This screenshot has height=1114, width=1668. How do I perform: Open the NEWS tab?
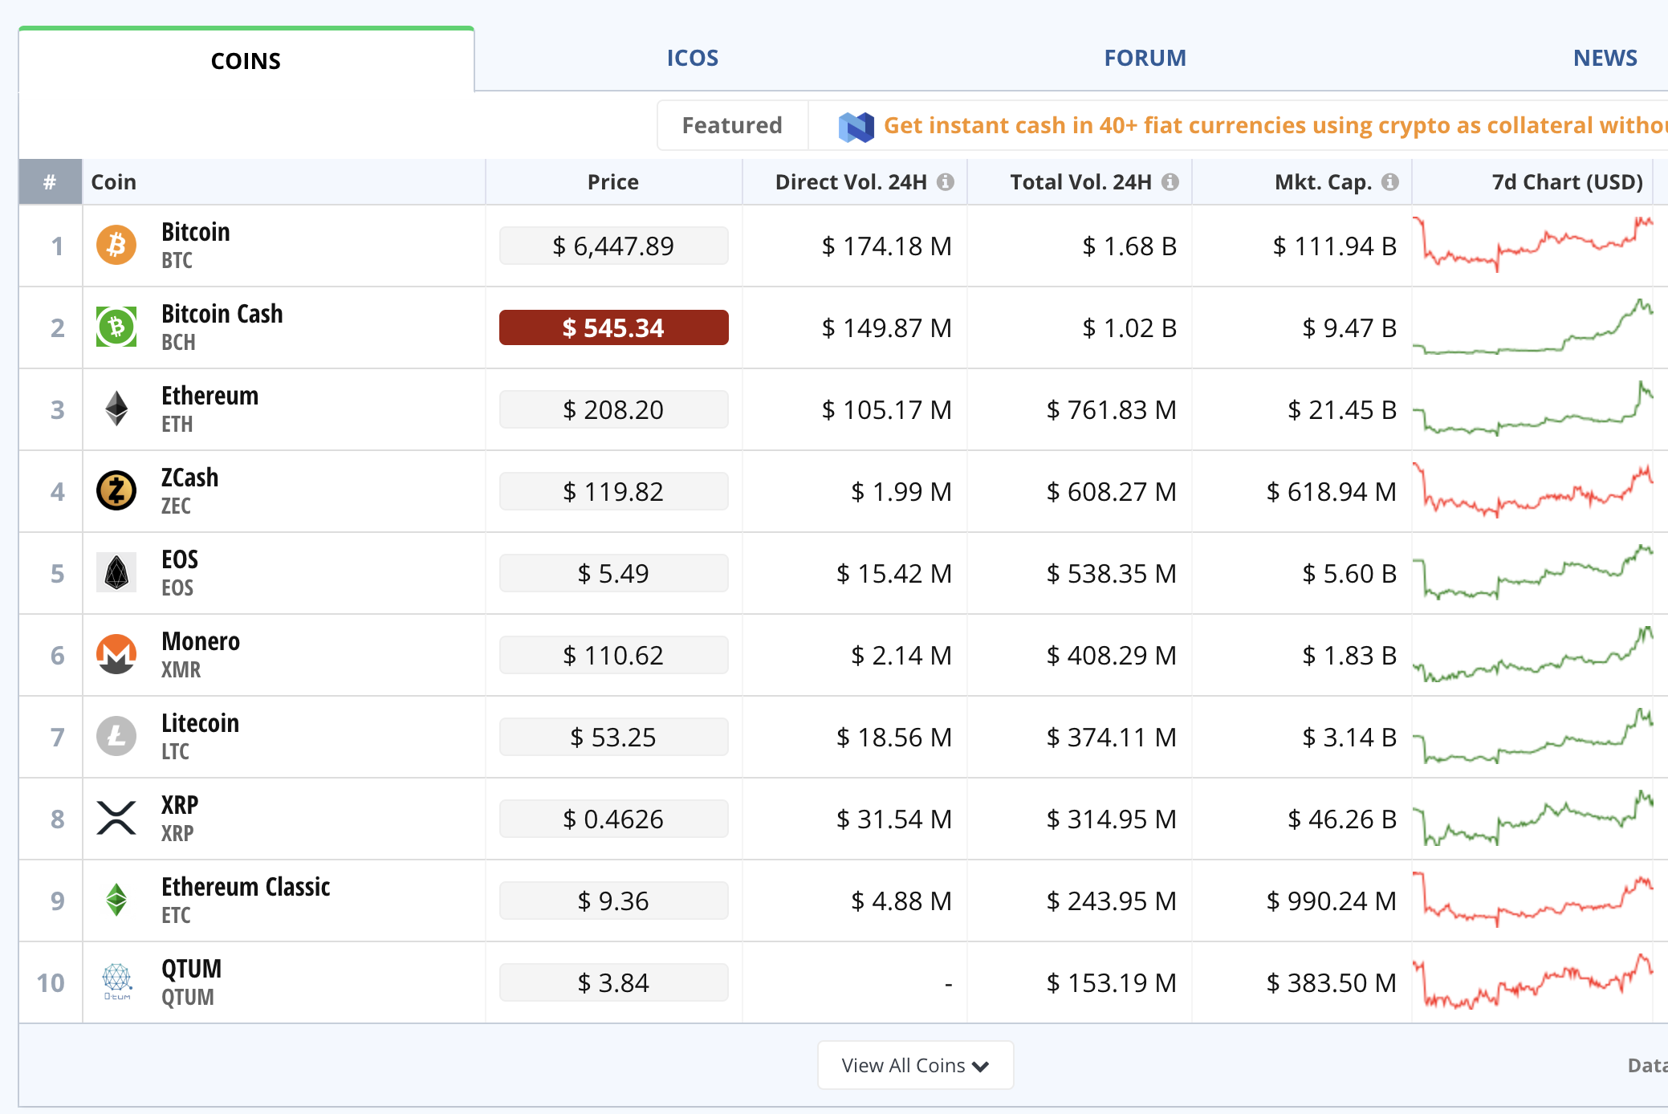click(x=1605, y=58)
